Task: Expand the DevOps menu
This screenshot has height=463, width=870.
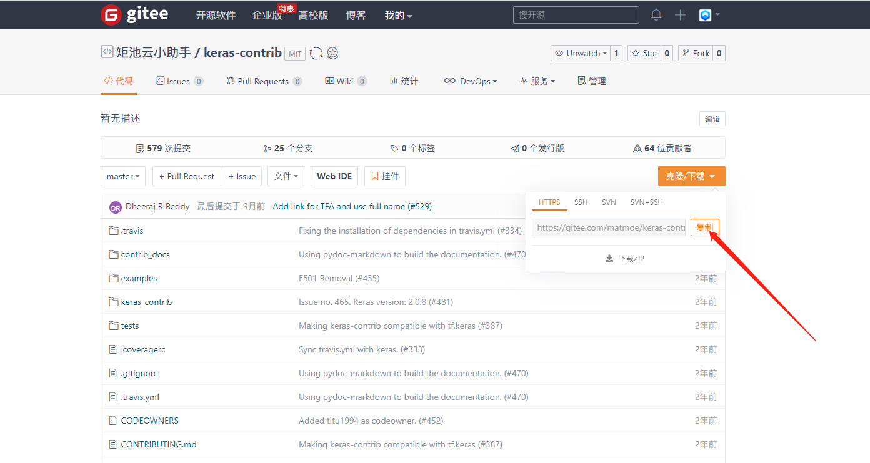Action: (471, 81)
